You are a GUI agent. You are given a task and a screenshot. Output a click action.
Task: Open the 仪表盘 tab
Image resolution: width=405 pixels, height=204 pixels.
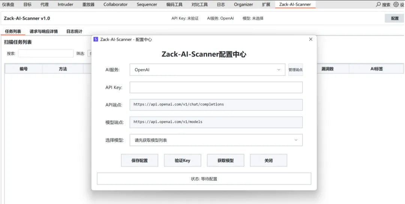coord(8,4)
